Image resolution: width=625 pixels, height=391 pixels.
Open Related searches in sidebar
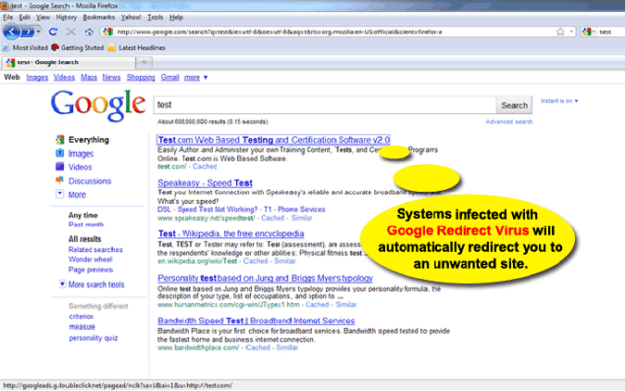tap(95, 249)
